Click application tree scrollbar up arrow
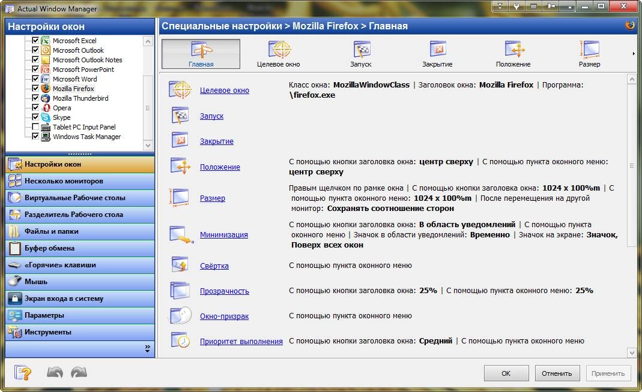The image size is (642, 392). [x=148, y=41]
